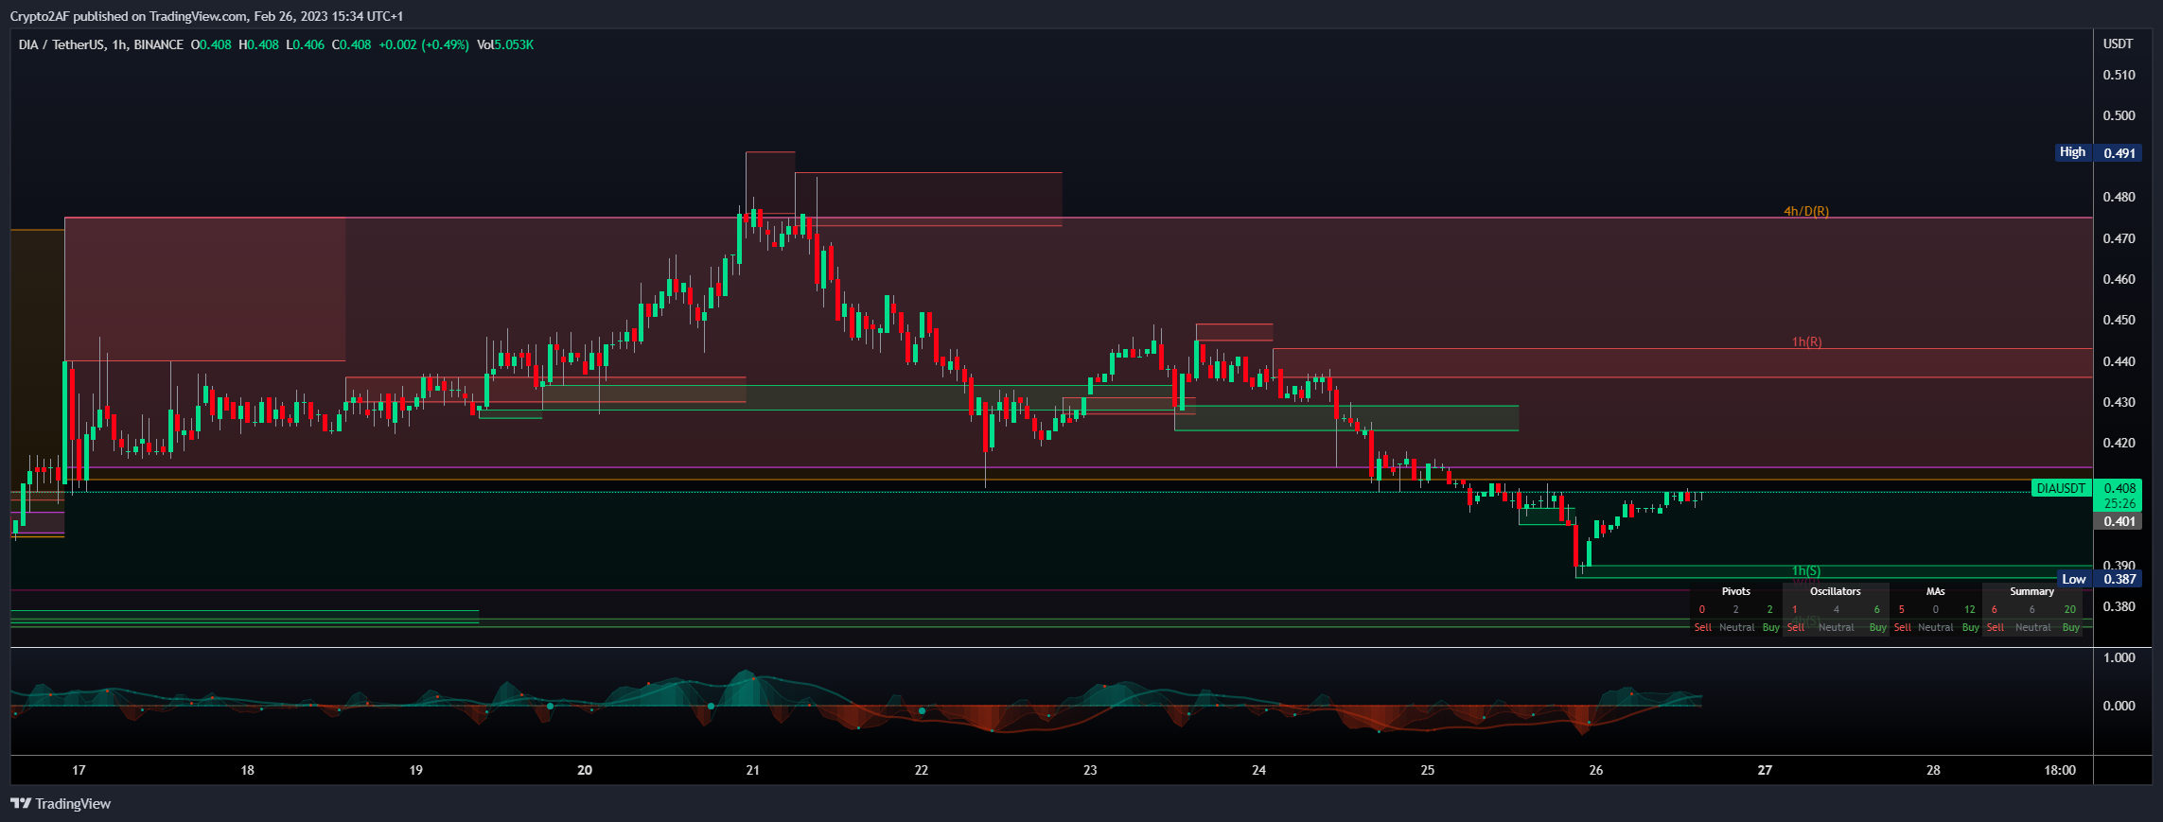
Task: Click the Pivots Sell count 0
Action: (x=1702, y=609)
